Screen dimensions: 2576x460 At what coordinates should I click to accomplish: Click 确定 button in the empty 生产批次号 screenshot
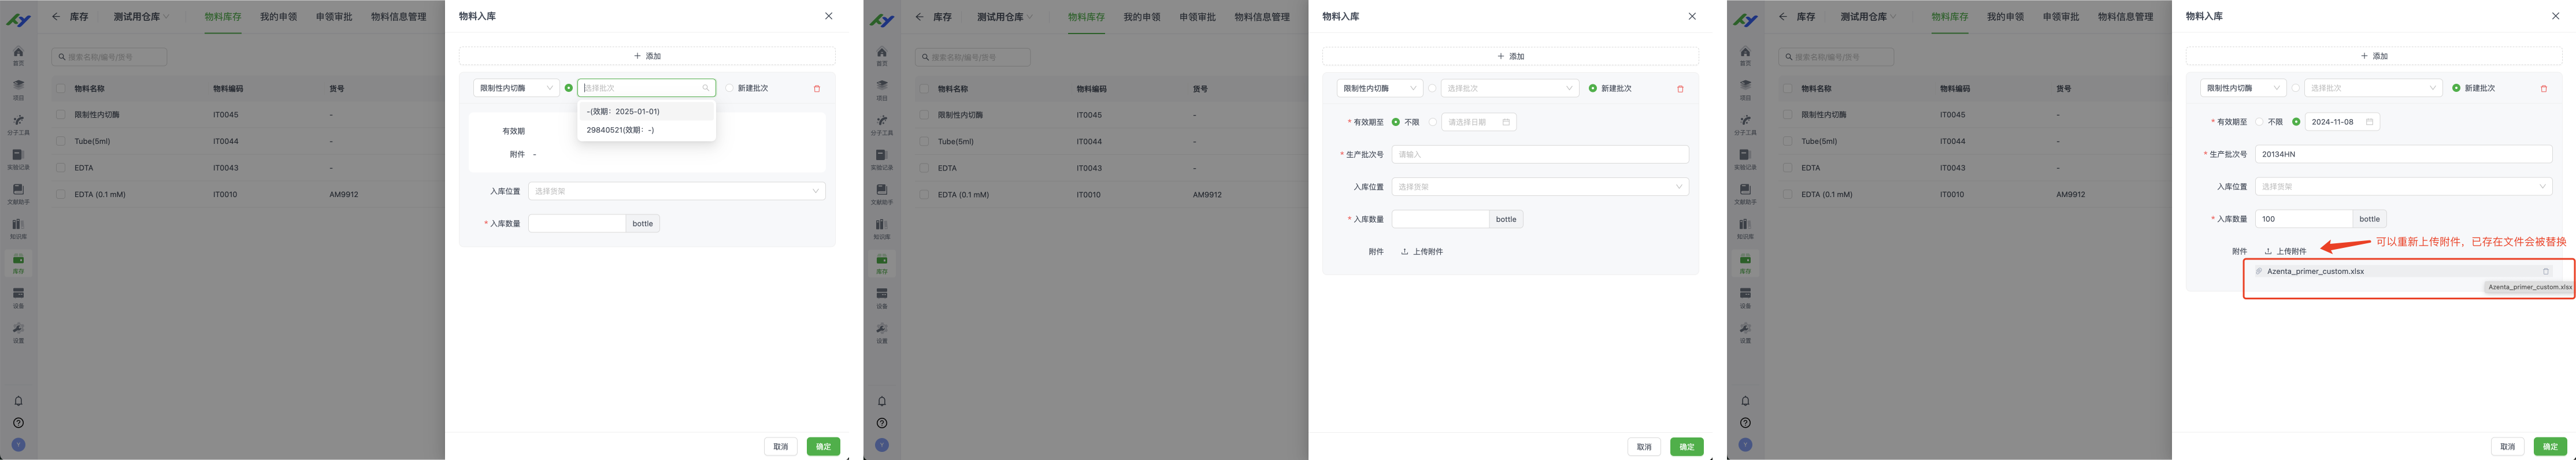tap(1687, 447)
